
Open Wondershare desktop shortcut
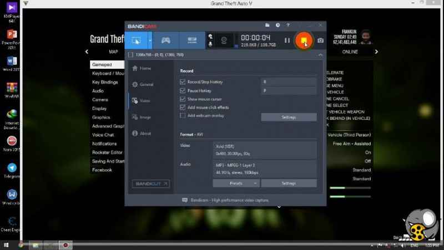pos(12,197)
